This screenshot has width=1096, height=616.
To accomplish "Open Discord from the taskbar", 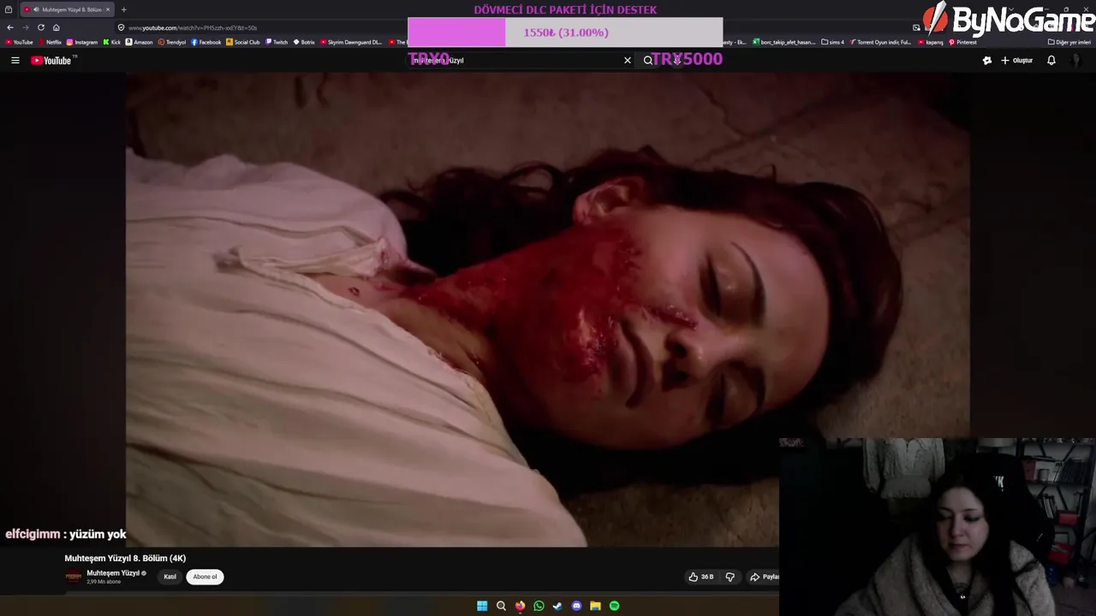I will [576, 606].
